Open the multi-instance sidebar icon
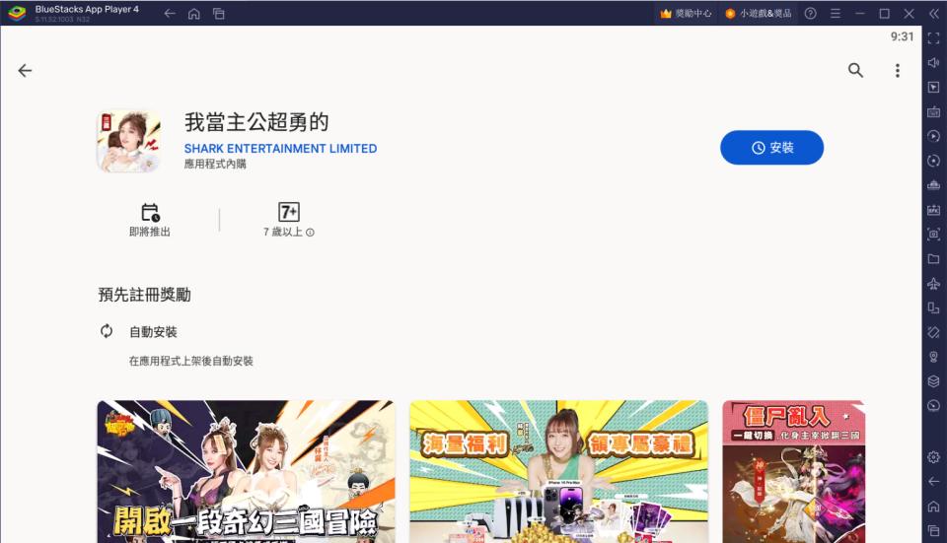This screenshot has height=543, width=947. point(934,307)
